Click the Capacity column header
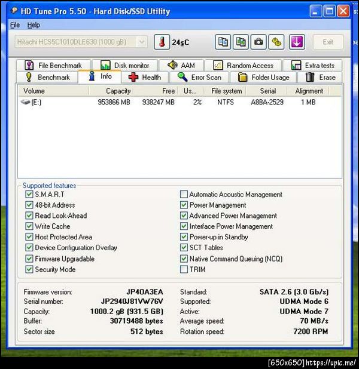The image size is (359, 369). click(x=111, y=91)
